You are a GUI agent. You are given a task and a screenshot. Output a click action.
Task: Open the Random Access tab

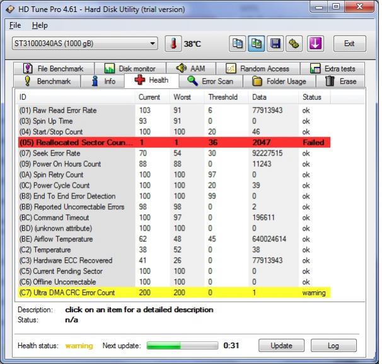[258, 68]
